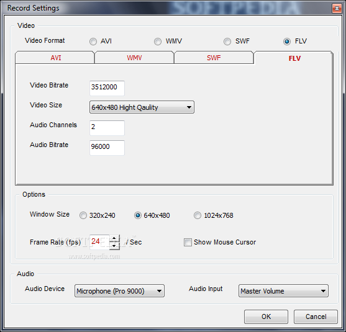The width and height of the screenshot is (346, 332).
Task: Click the Audio Bitrate field showing 96000
Action: point(107,148)
